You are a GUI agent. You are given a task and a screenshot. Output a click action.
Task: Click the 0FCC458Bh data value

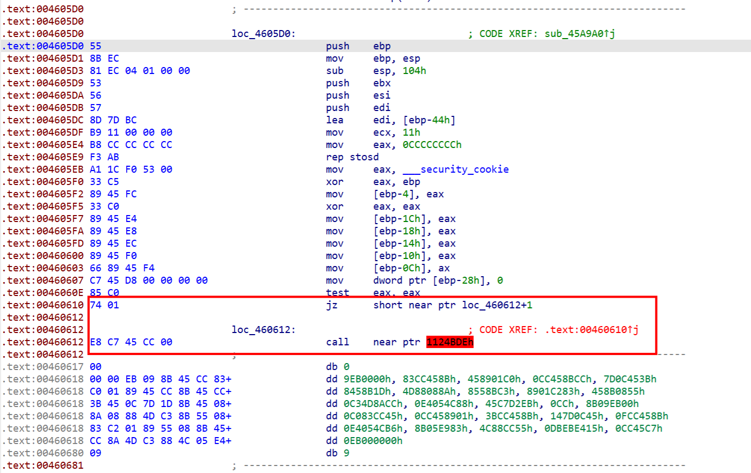(x=642, y=416)
